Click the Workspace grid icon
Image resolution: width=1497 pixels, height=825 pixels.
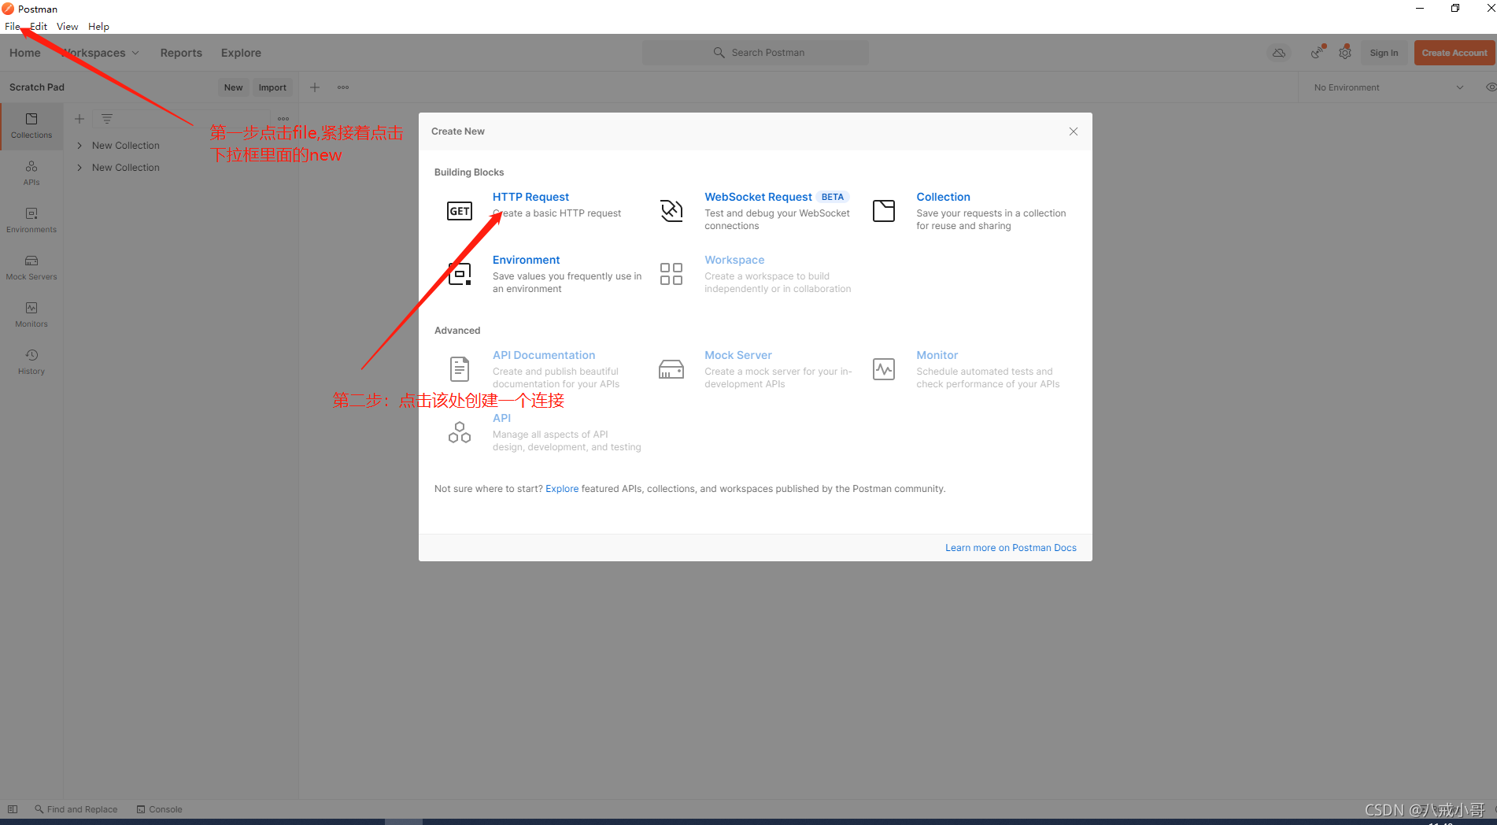click(671, 274)
